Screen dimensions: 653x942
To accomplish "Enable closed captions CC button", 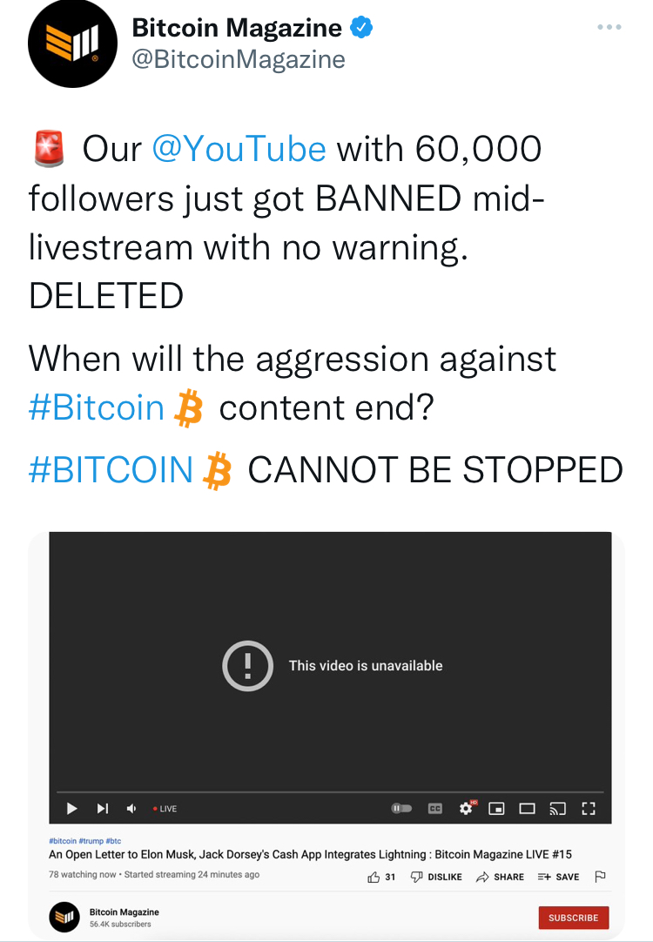I will coord(435,809).
